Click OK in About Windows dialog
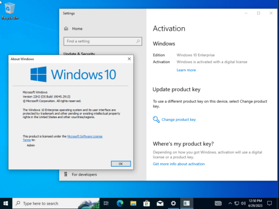Image resolution: width=279 pixels, height=209 pixels. click(x=121, y=164)
